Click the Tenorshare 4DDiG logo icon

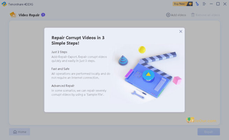coord(4,4)
